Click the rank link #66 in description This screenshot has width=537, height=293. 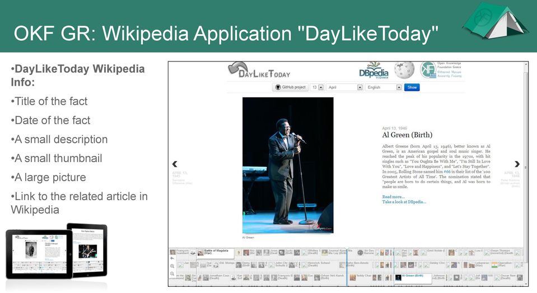click(447, 171)
